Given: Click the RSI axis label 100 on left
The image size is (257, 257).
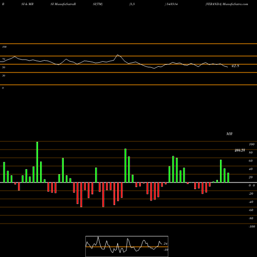Looking at the screenshot, I should 4,47.
